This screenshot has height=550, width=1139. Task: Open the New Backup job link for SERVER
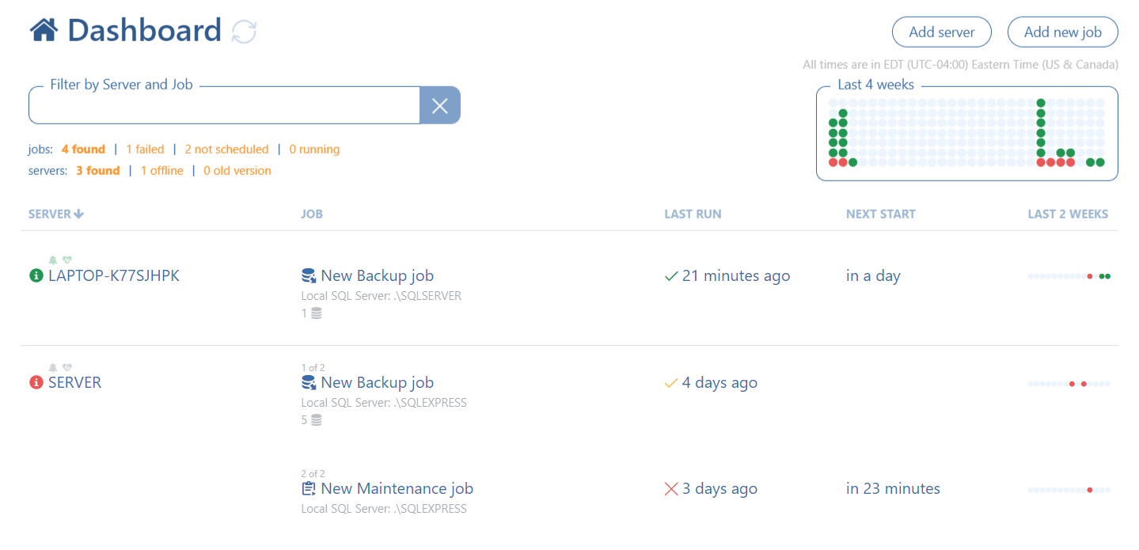(x=377, y=382)
